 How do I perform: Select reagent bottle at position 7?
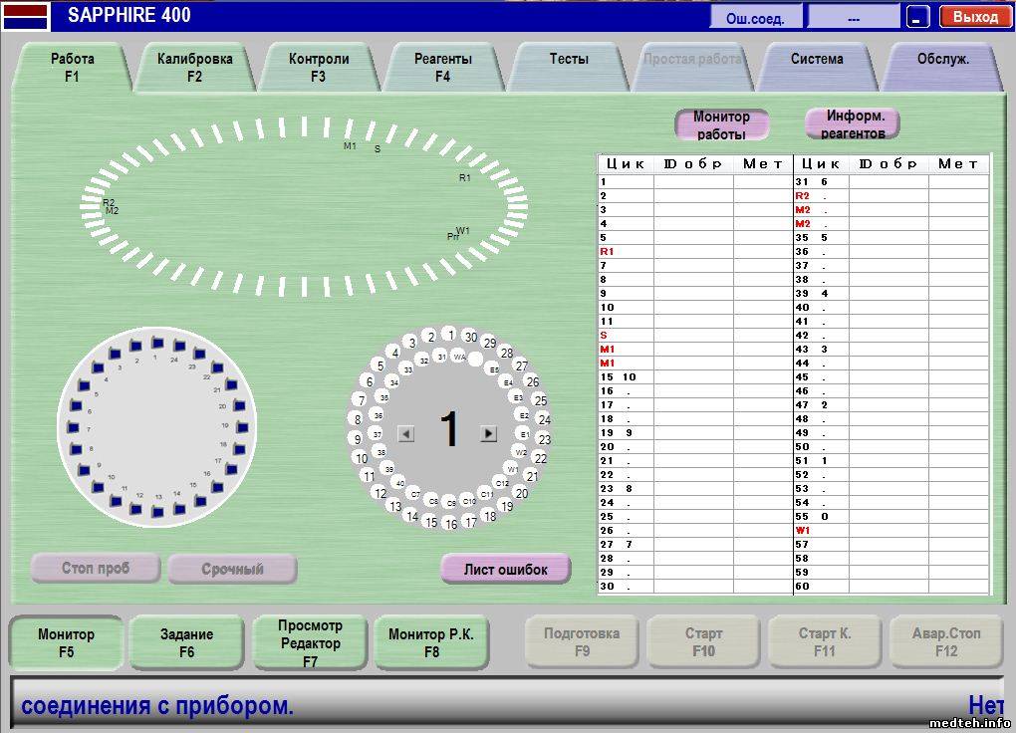click(73, 428)
